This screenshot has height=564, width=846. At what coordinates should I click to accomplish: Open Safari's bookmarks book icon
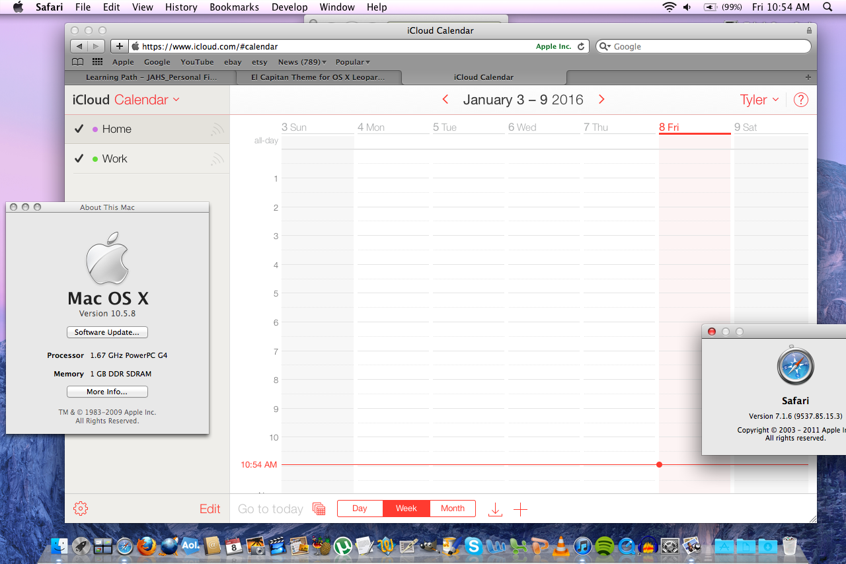coord(78,62)
